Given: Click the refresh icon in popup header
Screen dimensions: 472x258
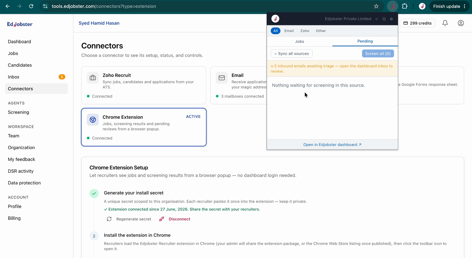Looking at the screenshot, I should pyautogui.click(x=377, y=19).
